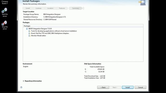Click the help question mark icon

point(21,87)
